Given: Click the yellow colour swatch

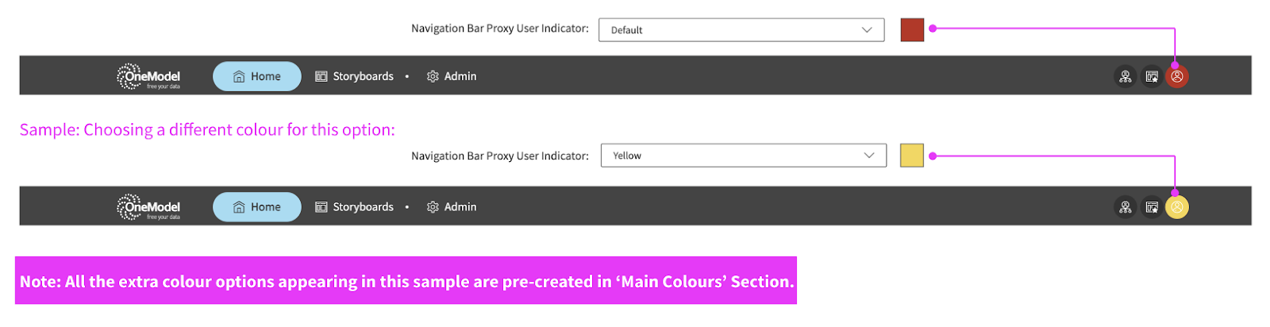Looking at the screenshot, I should point(912,156).
